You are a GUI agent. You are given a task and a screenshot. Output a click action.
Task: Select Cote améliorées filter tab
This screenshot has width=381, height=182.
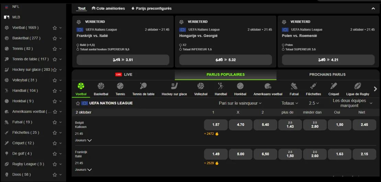point(108,9)
